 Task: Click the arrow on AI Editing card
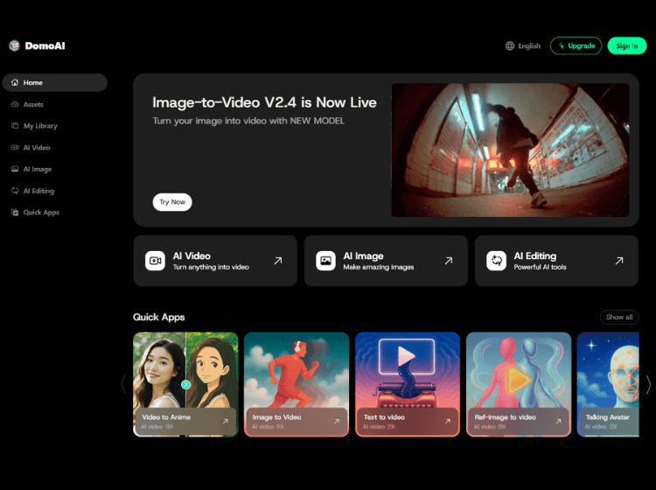(619, 261)
